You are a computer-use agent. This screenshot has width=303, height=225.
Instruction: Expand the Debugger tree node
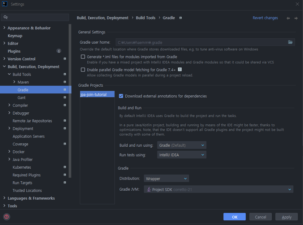click(9, 113)
